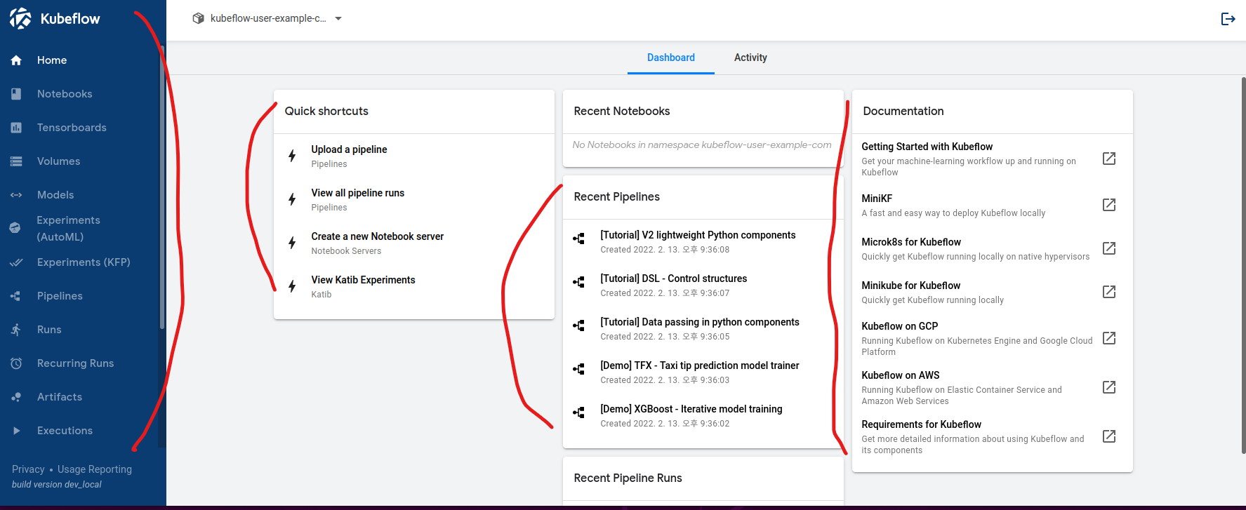1246x510 pixels.
Task: Click lightning icon beside View Katib Experiments
Action: coord(292,286)
